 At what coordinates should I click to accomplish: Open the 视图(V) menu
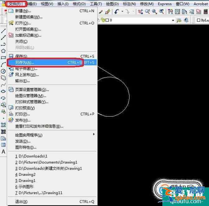[47, 4]
